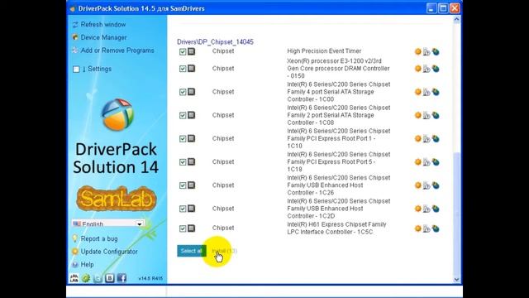
Task: Click the Refresh window icon
Action: pos(75,25)
